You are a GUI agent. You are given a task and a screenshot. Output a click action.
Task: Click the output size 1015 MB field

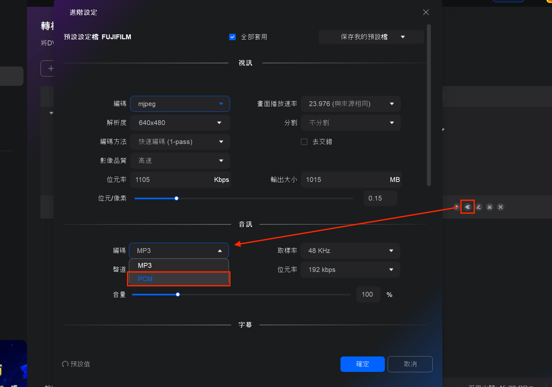351,180
